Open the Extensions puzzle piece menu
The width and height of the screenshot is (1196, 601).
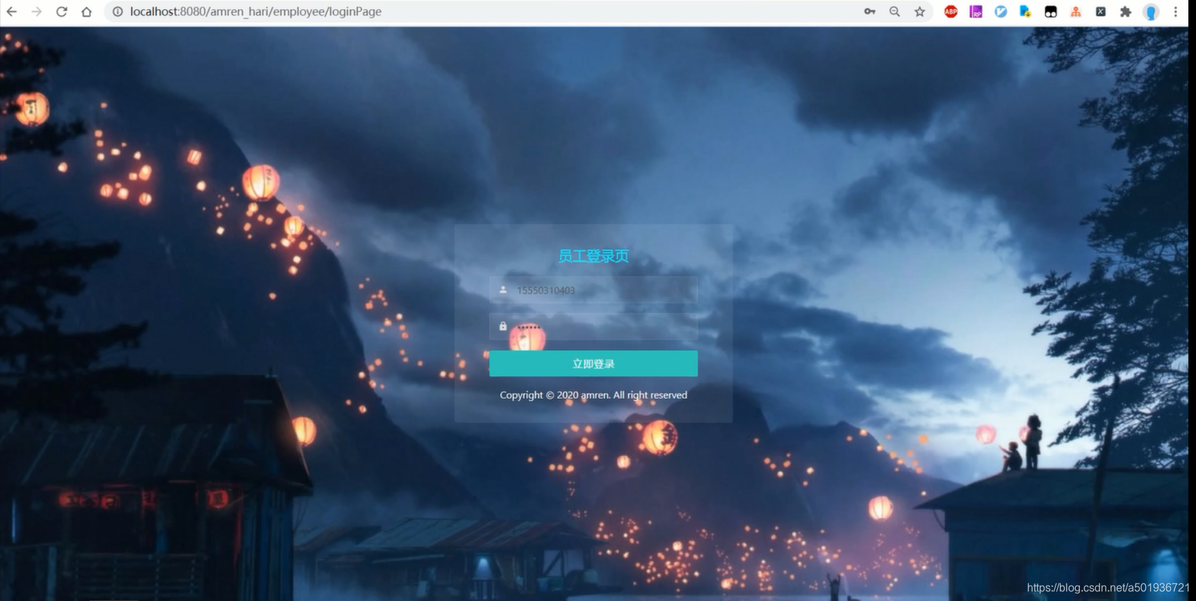[x=1126, y=12]
